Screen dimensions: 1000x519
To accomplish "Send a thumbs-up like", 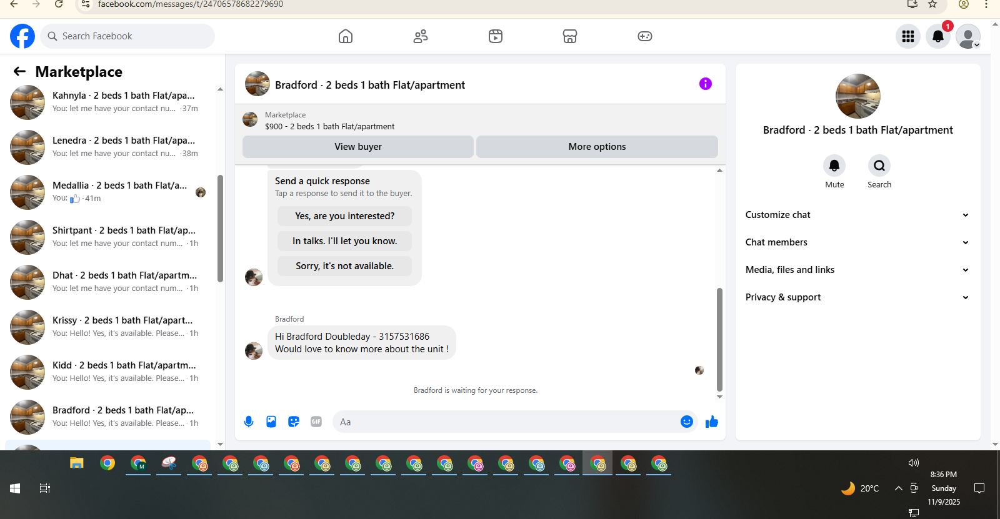I will [712, 422].
